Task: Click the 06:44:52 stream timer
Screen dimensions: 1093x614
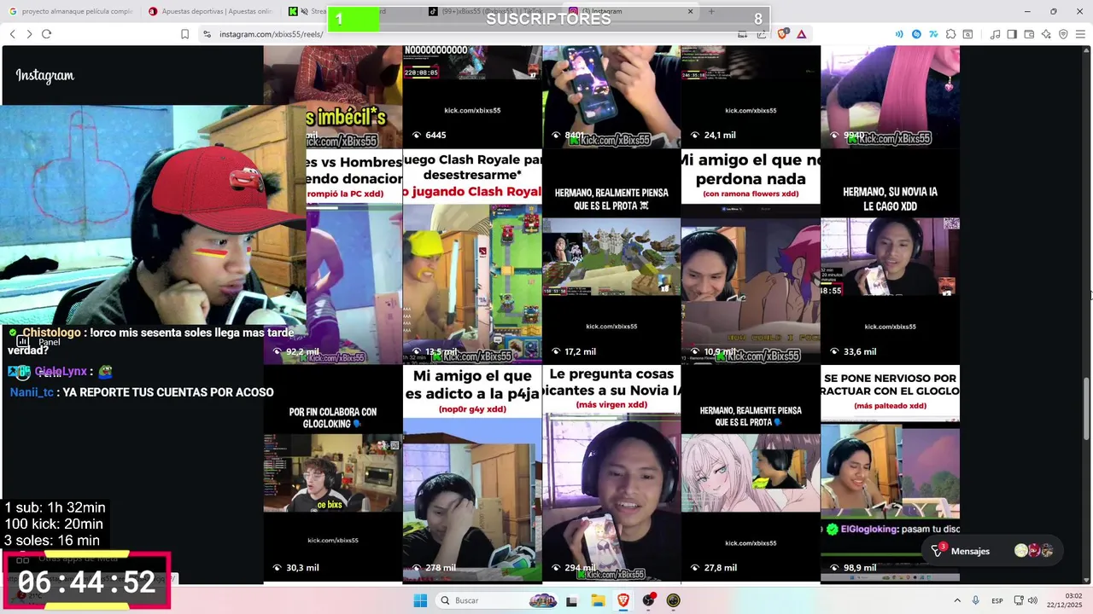Action: [87, 582]
